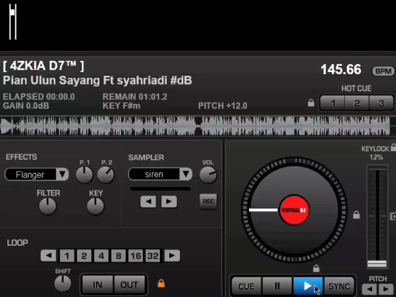Click the ELAPSED 00:00.0 time display
396x297 pixels.
coord(39,97)
